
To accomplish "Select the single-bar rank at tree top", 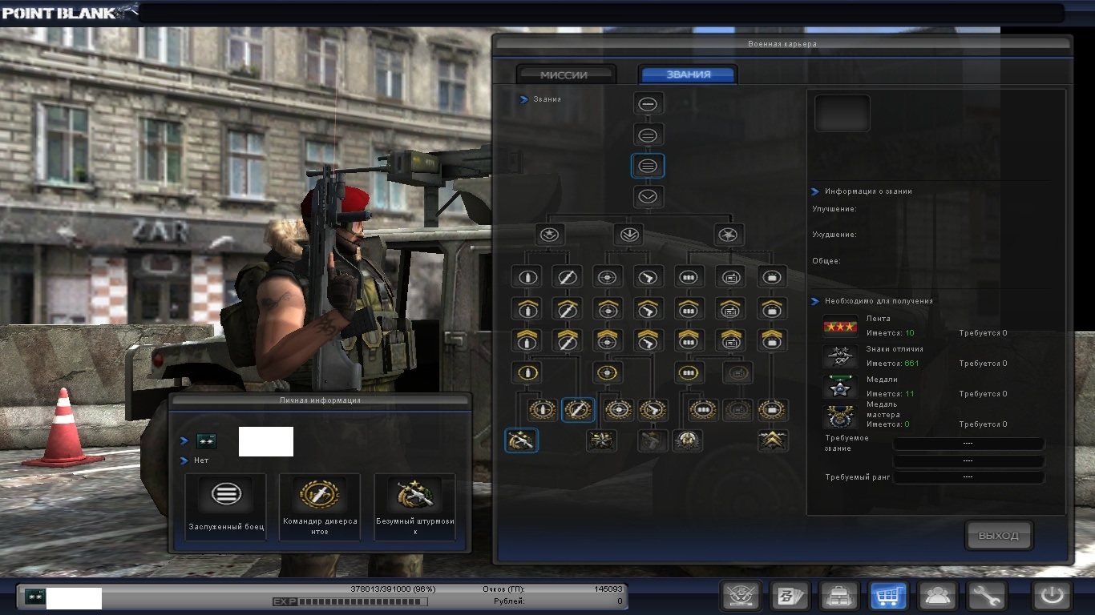I will coord(649,103).
